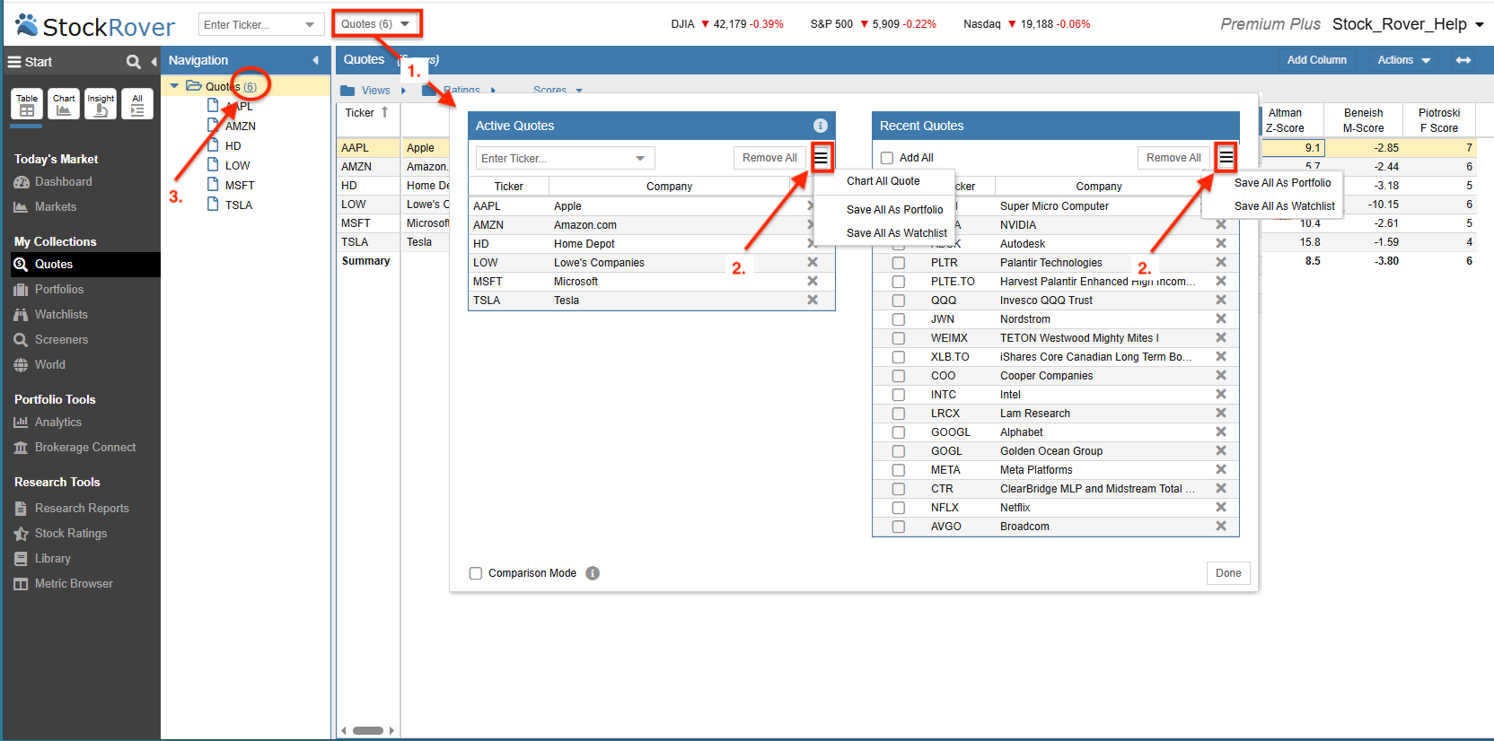Screen dimensions: 1494x741
Task: Remove Netflix from Recent Quotes
Action: point(1221,507)
